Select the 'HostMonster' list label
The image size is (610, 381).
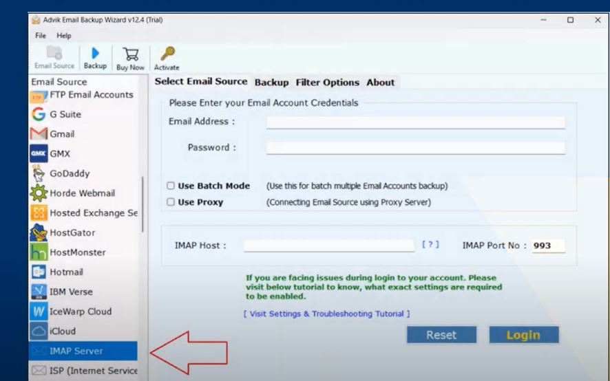point(77,252)
